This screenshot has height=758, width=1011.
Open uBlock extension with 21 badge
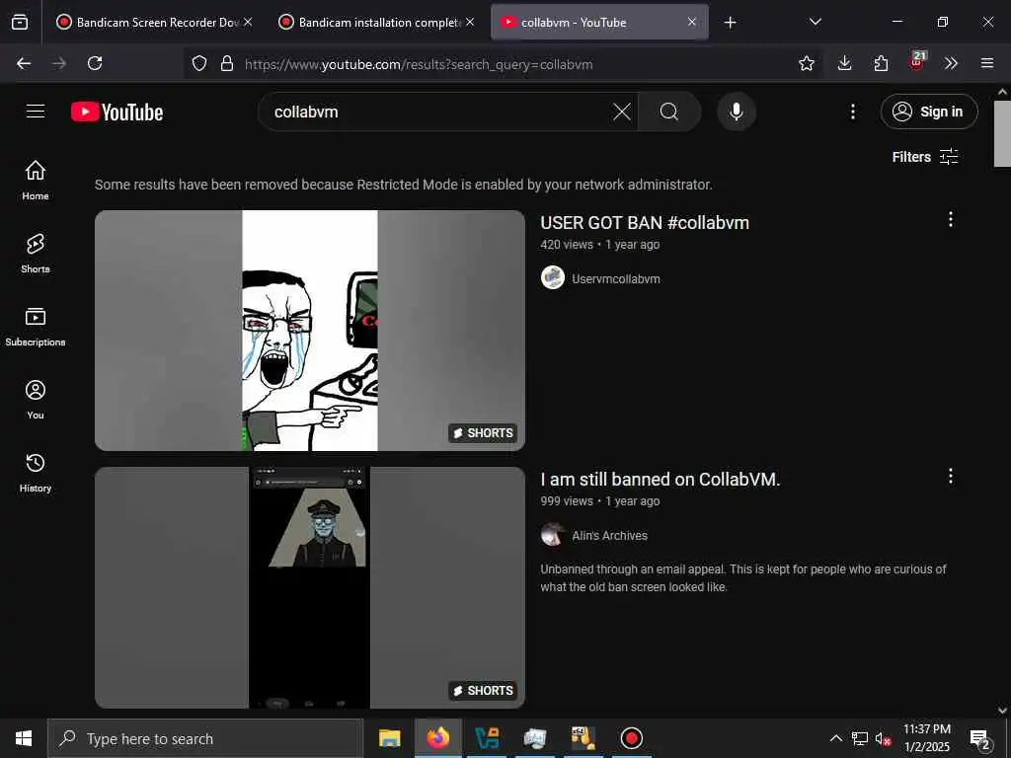coord(917,62)
